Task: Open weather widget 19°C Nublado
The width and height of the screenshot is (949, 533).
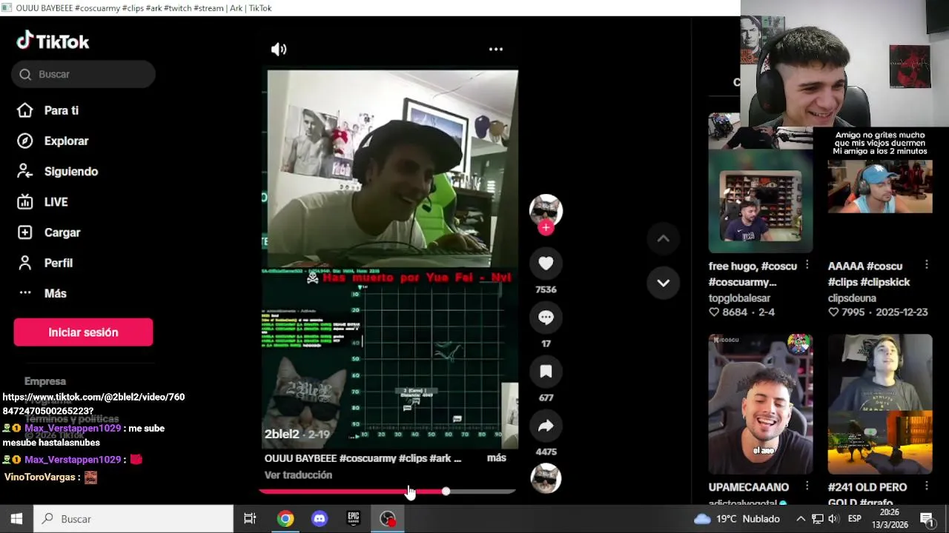Action: (x=736, y=519)
